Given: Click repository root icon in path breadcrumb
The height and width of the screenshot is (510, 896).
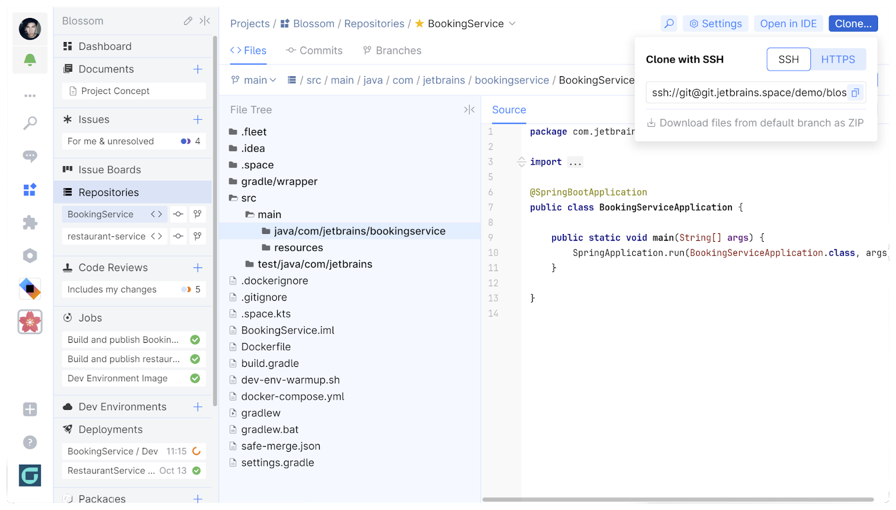Looking at the screenshot, I should 292,80.
